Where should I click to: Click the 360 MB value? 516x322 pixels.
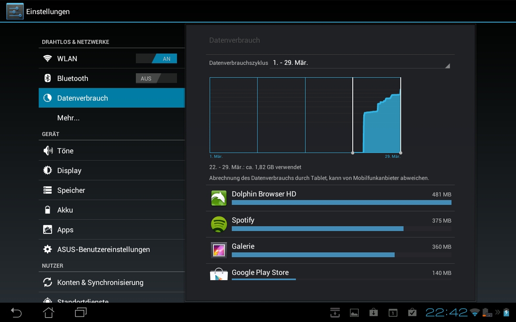(x=441, y=247)
